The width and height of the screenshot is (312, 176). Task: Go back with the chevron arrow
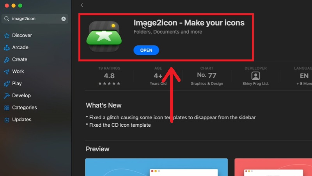[82, 5]
